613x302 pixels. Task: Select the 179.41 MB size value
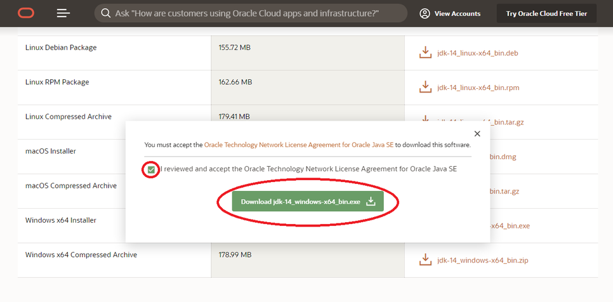234,117
